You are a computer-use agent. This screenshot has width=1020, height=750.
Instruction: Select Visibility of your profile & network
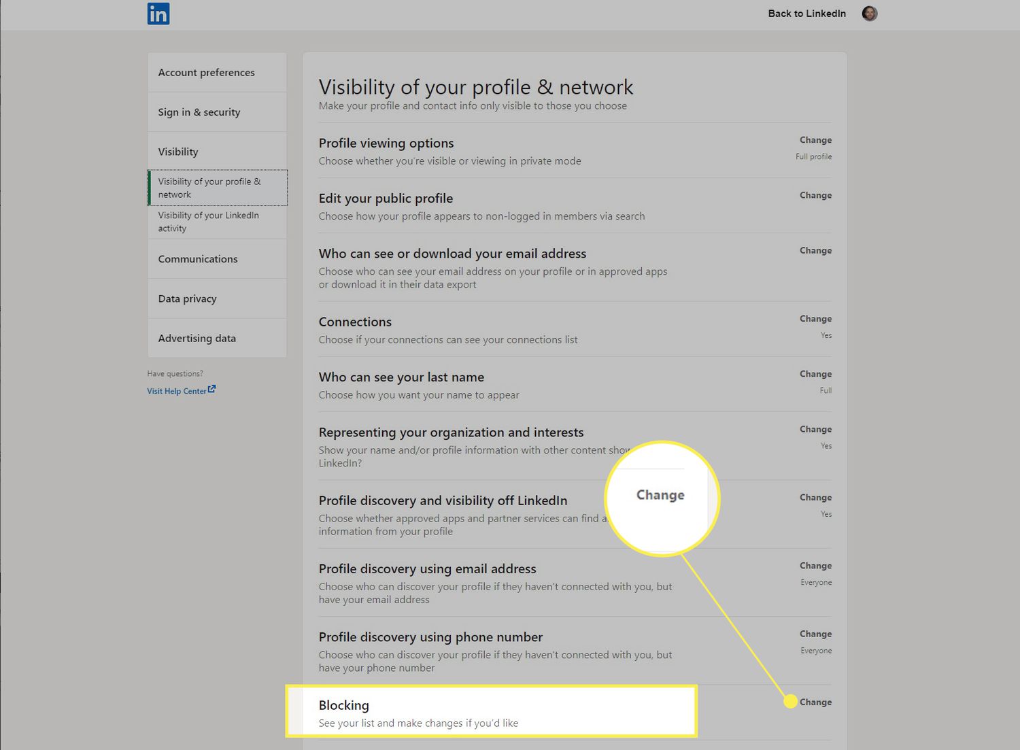(x=218, y=188)
